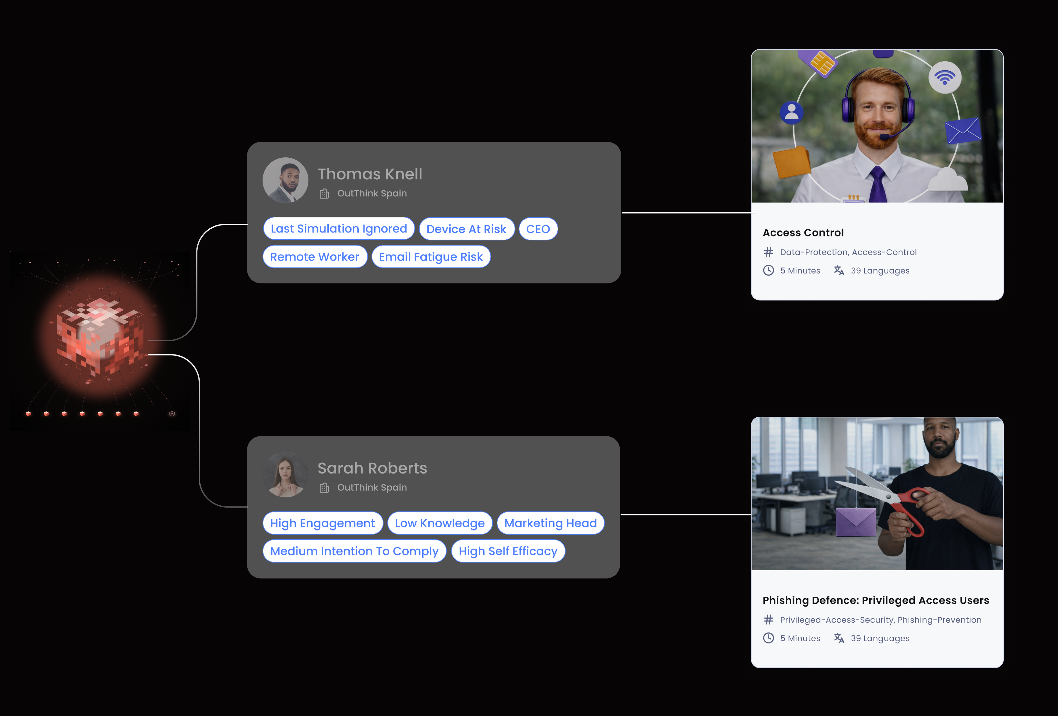Click the building icon beside Thomas Knell's OutThink Spain
Viewport: 1058px width, 716px height.
(x=324, y=194)
